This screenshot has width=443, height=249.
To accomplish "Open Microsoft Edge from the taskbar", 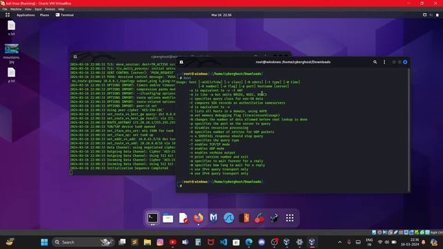I will point(249,242).
